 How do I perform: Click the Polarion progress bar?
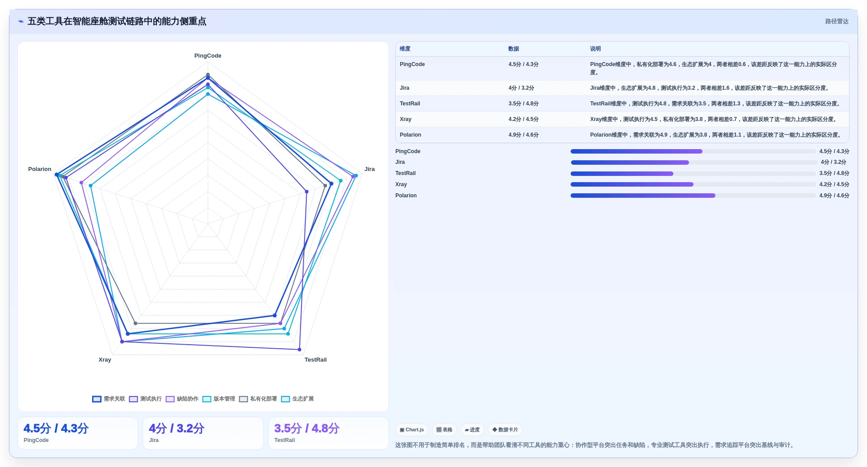click(x=693, y=196)
